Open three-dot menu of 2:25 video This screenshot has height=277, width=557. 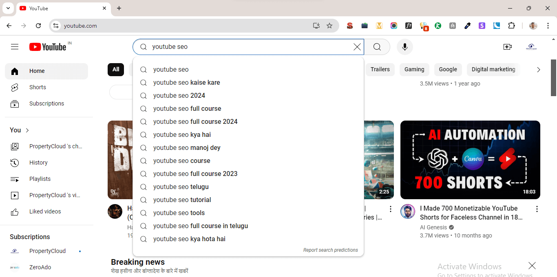(391, 209)
